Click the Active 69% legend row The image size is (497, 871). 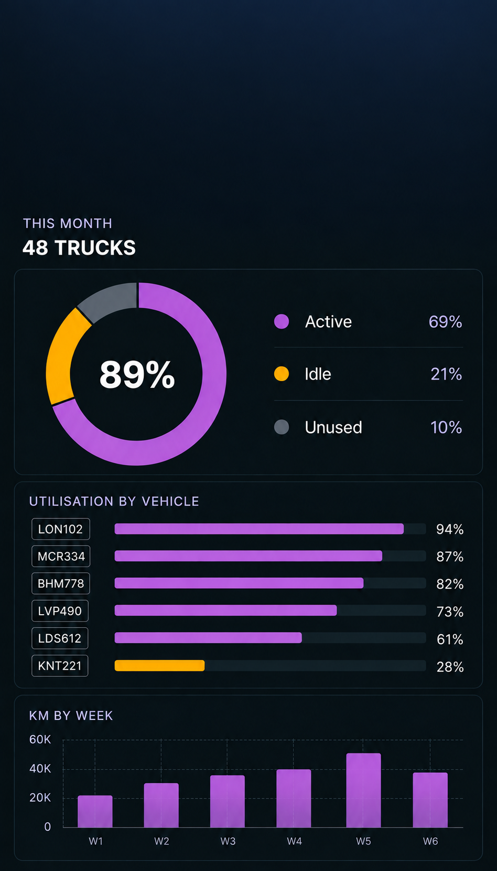pyautogui.click(x=369, y=321)
